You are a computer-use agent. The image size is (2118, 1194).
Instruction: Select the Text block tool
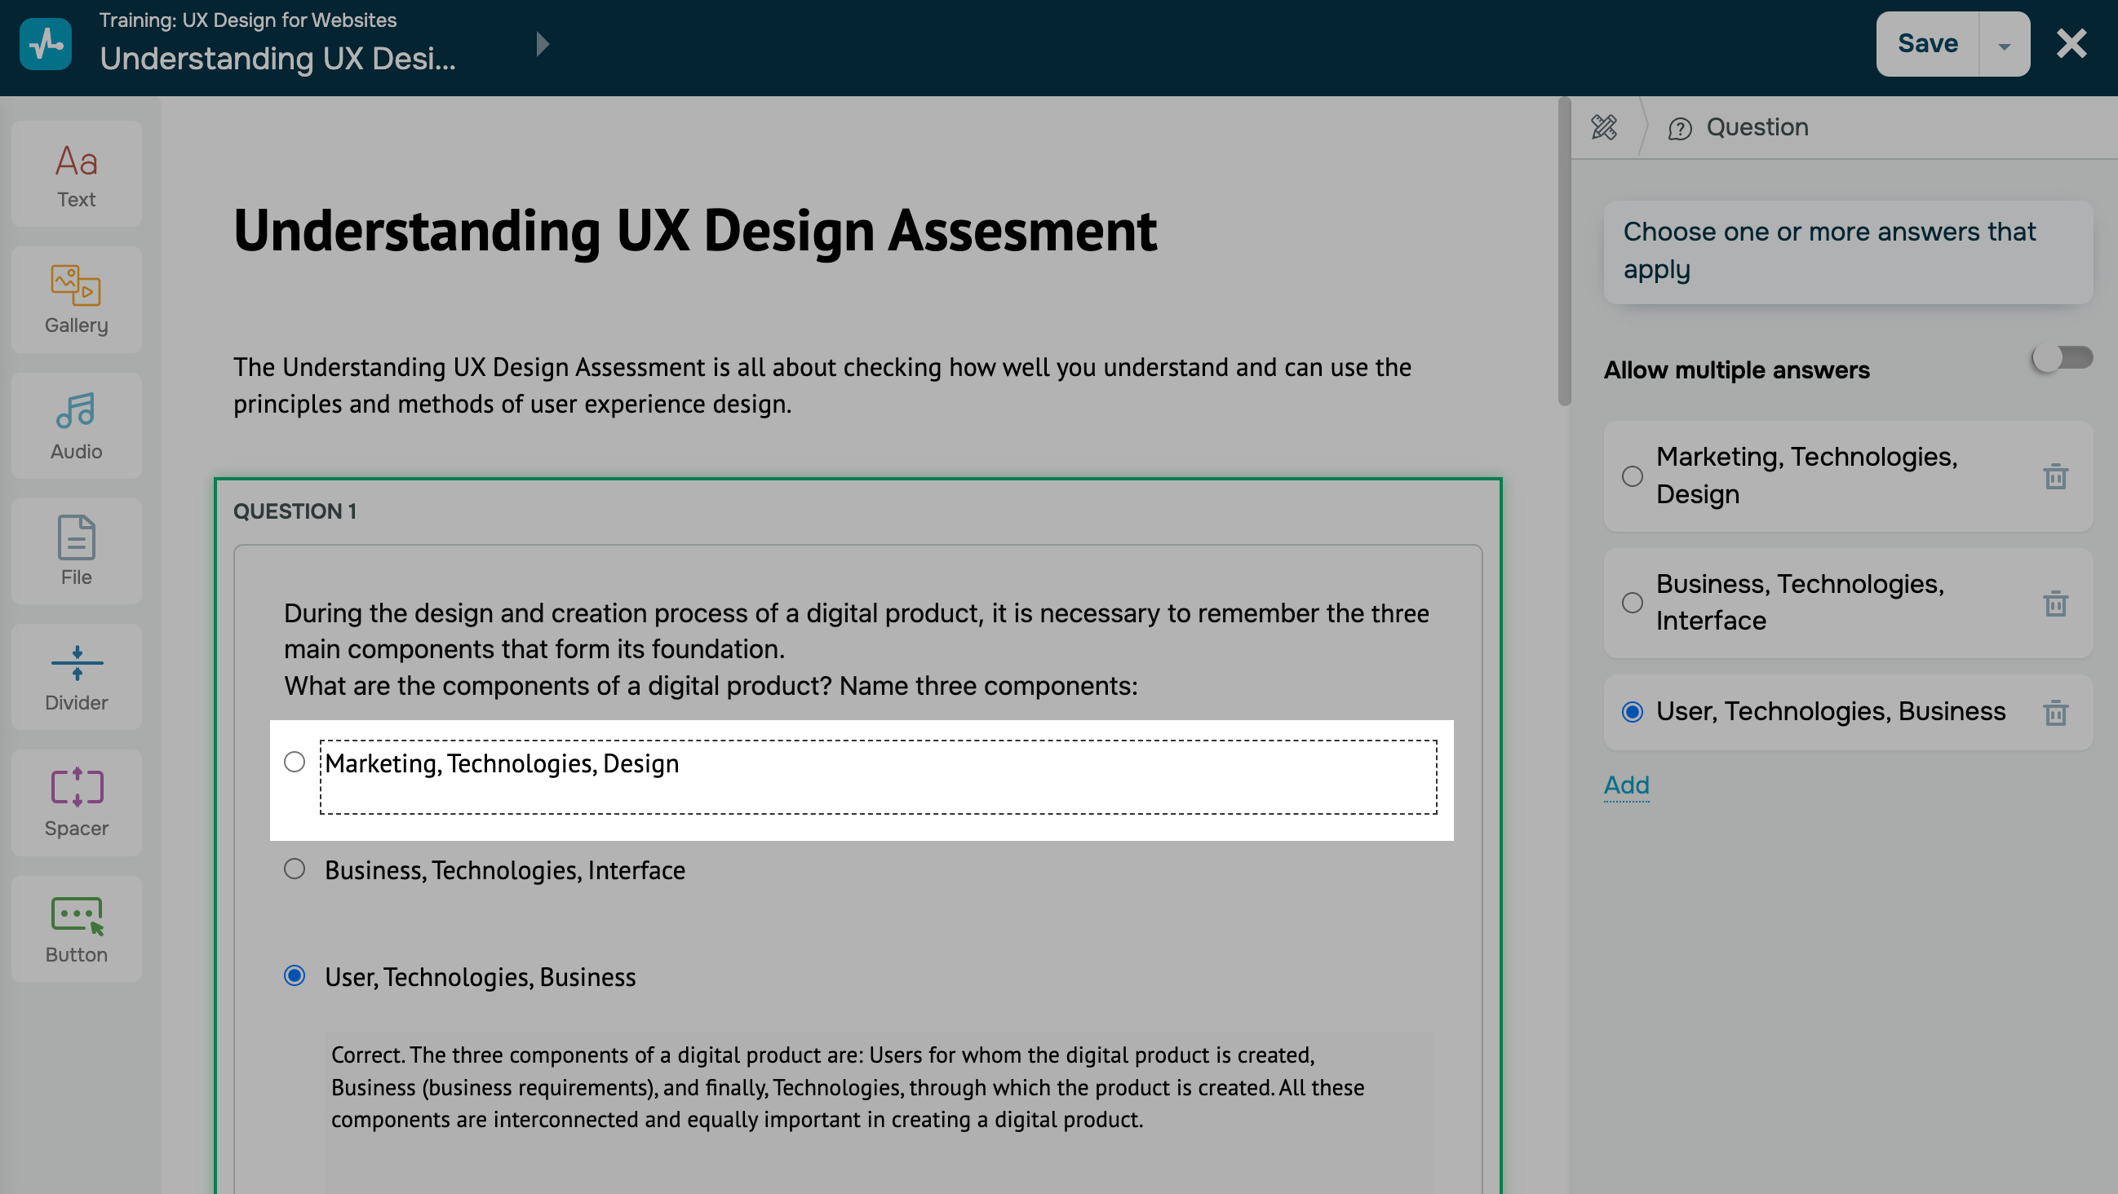[77, 175]
